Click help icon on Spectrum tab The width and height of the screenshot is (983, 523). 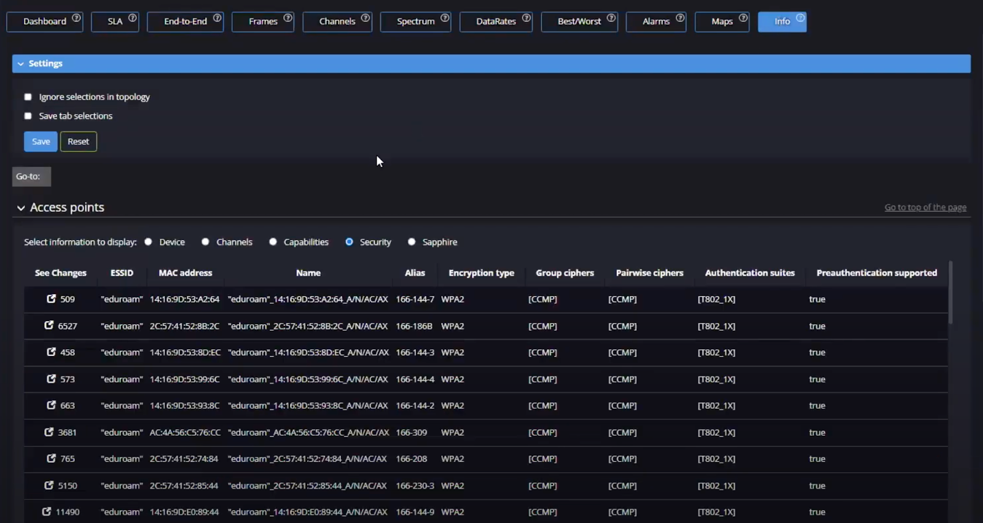pyautogui.click(x=445, y=18)
